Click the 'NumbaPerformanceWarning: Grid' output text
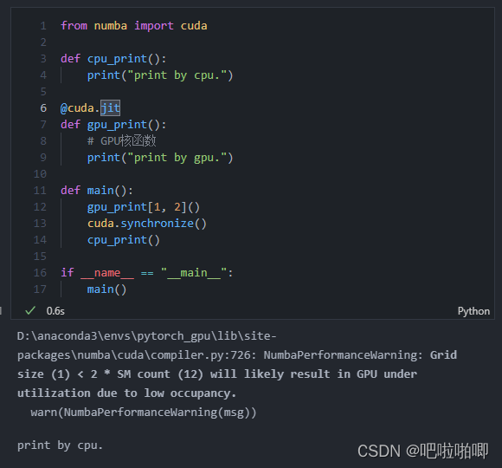502x468 pixels. point(360,355)
